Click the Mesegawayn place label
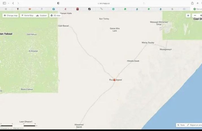This screenshot has height=131, width=202. point(166,49)
